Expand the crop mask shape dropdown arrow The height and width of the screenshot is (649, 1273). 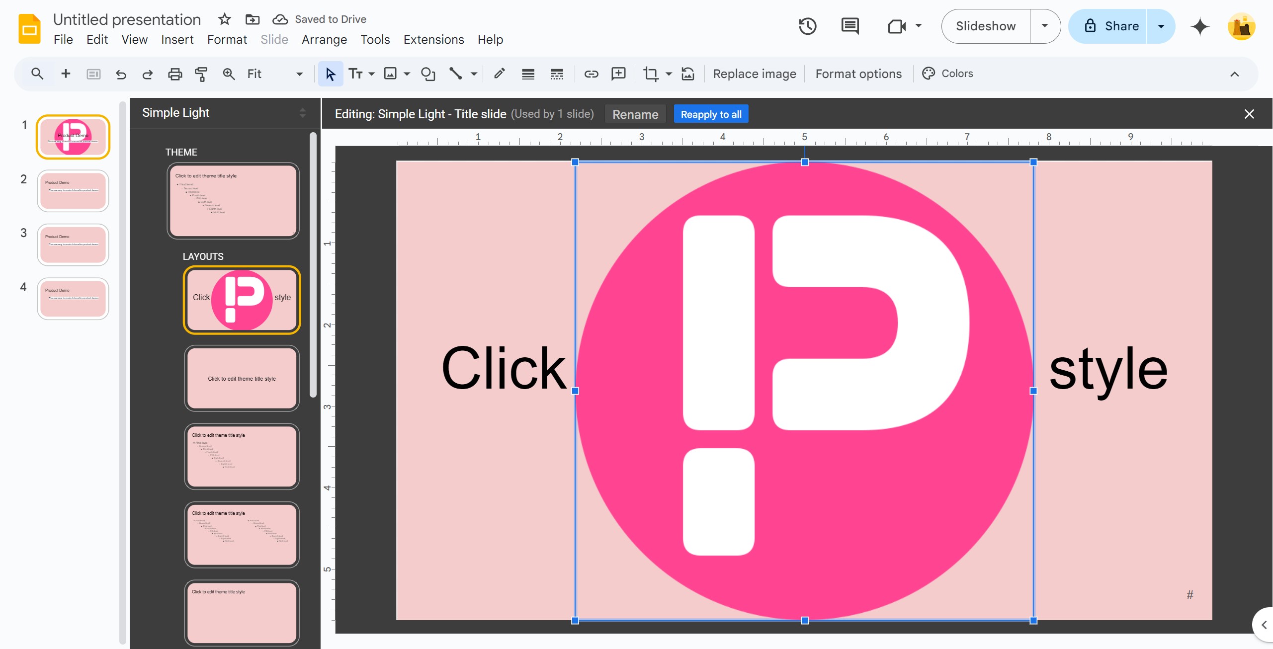click(x=669, y=74)
